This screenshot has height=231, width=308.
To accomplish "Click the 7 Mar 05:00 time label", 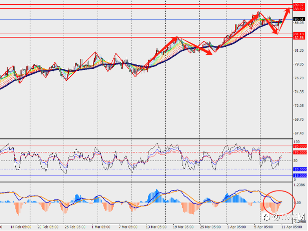I will point(128,227).
